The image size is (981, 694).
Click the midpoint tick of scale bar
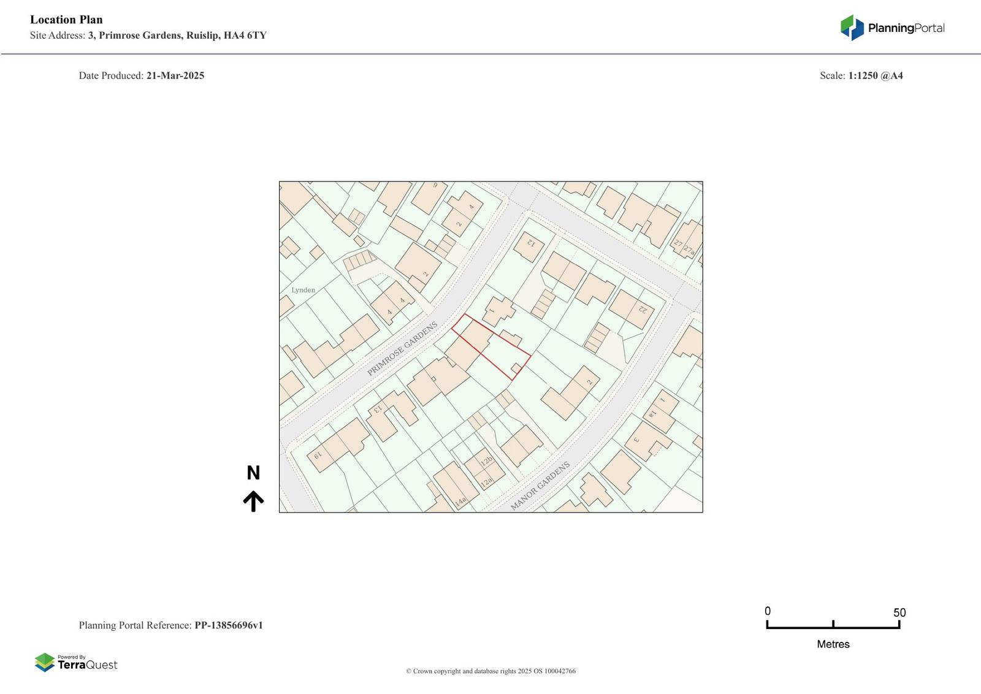[833, 625]
